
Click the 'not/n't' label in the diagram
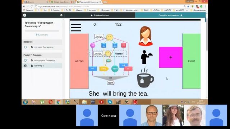pyautogui.click(x=119, y=54)
